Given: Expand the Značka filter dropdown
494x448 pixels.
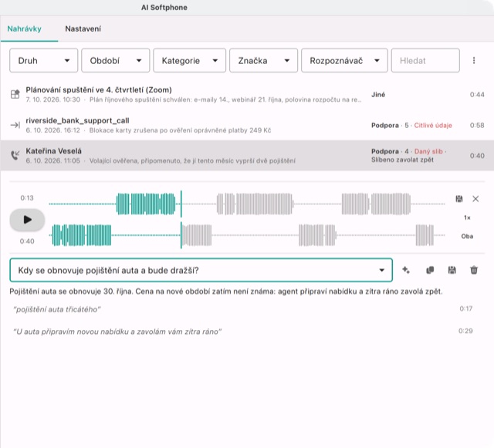Looking at the screenshot, I should (263, 60).
